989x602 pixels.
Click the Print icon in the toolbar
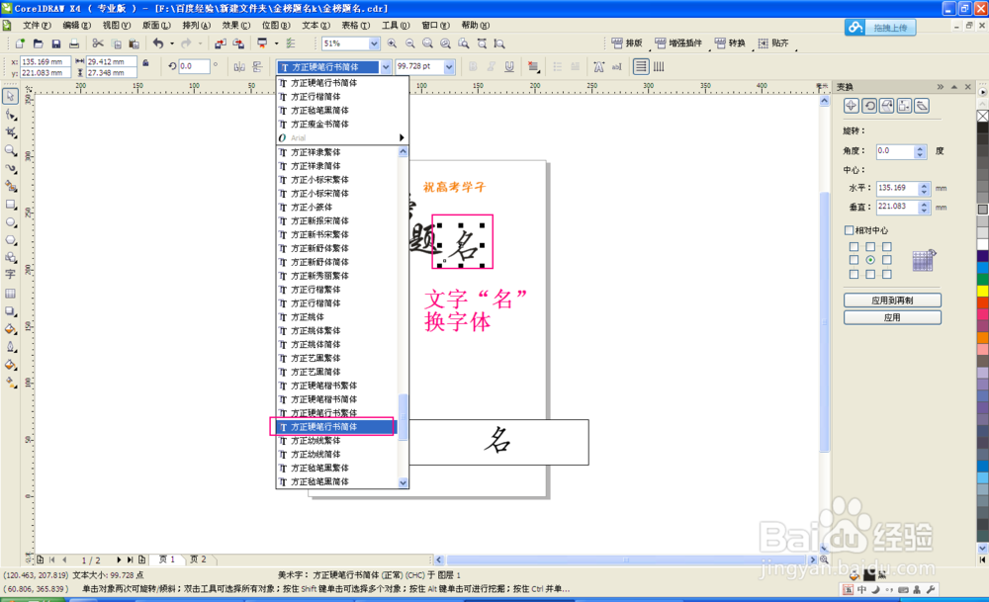pos(74,43)
